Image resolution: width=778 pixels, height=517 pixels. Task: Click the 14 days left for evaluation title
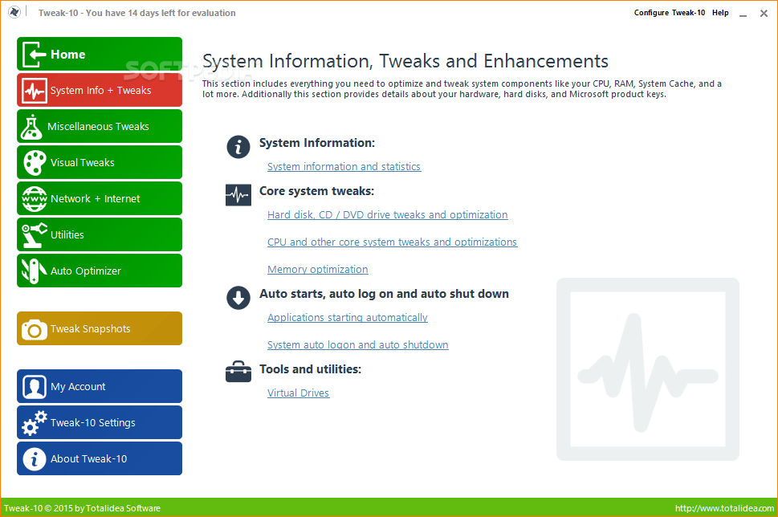137,13
